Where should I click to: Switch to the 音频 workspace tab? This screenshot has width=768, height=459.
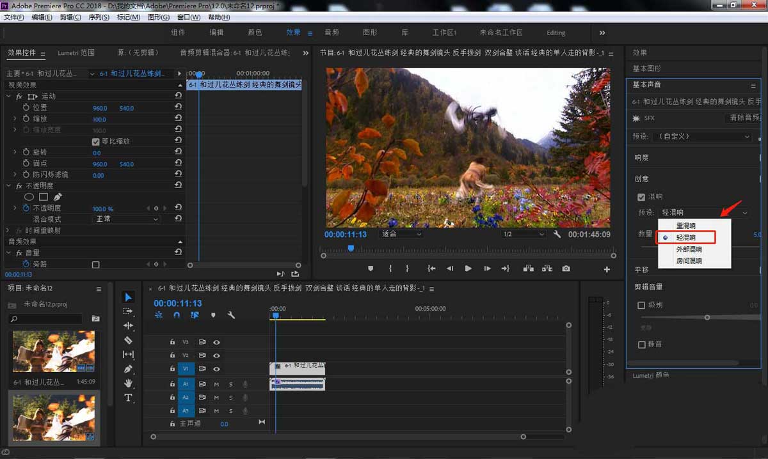tap(332, 33)
